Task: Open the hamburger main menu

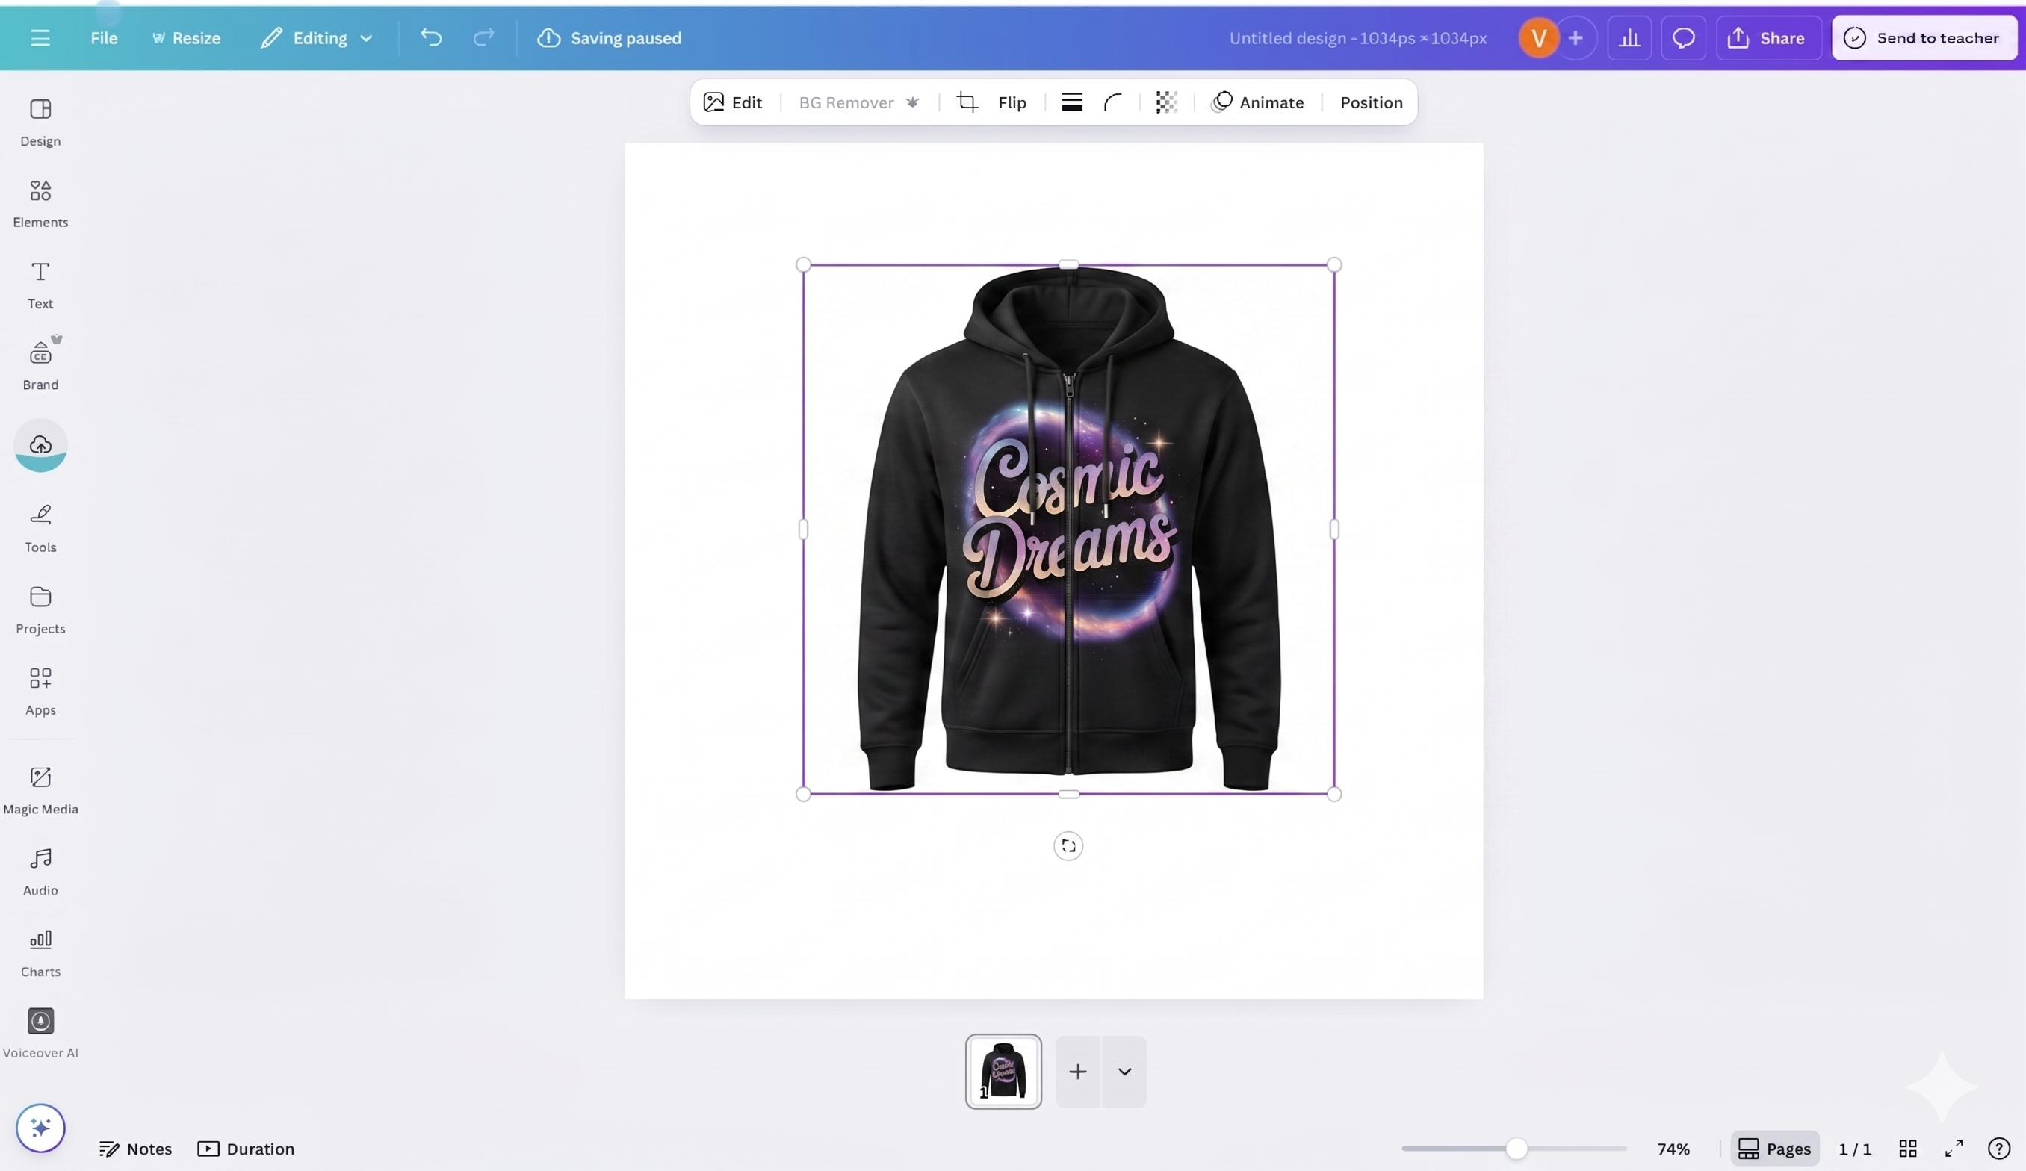Action: click(40, 38)
